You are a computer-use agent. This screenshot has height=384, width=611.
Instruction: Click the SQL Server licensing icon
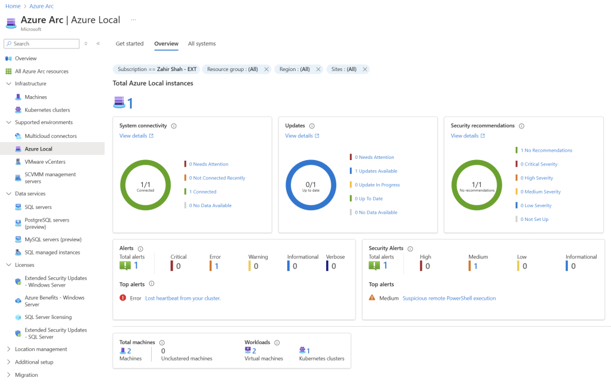tap(19, 317)
